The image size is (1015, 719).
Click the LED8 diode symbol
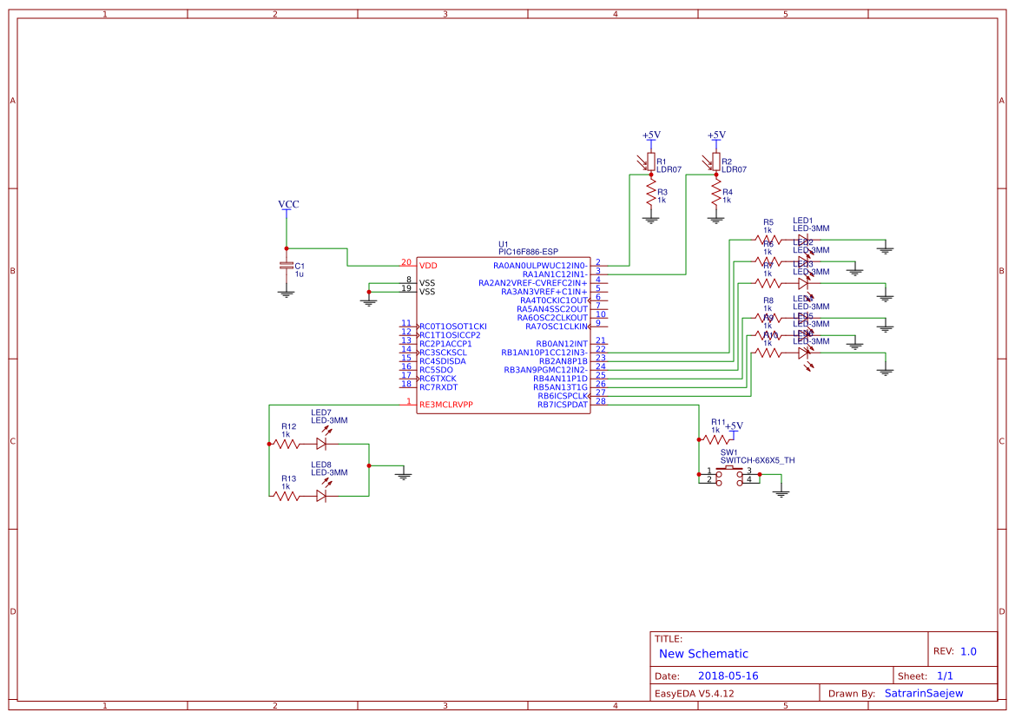pos(322,495)
